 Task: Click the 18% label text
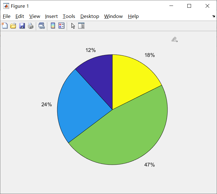[x=150, y=55]
